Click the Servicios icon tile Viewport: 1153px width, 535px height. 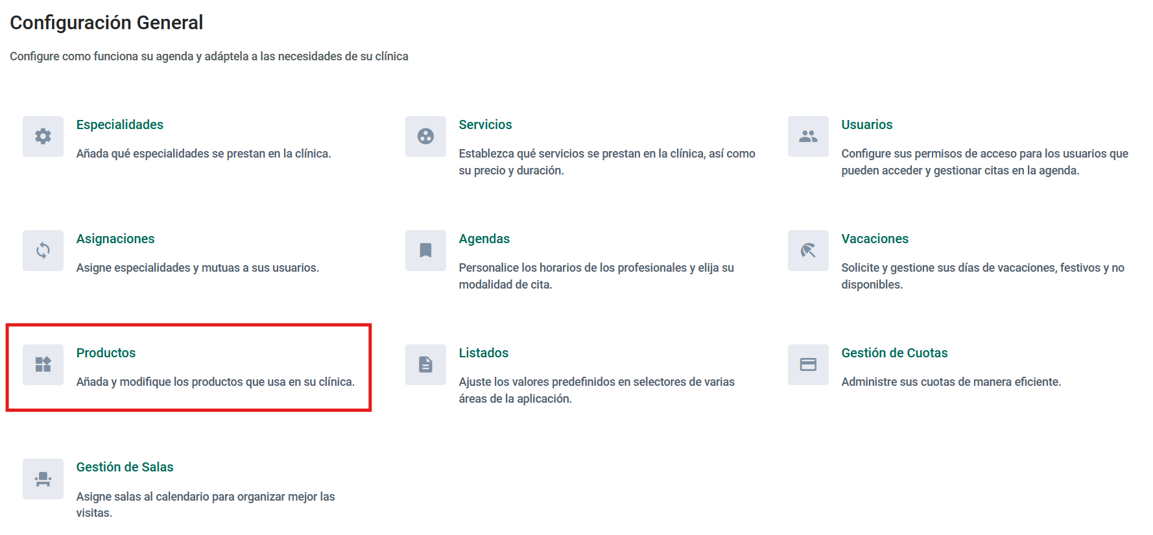click(425, 136)
